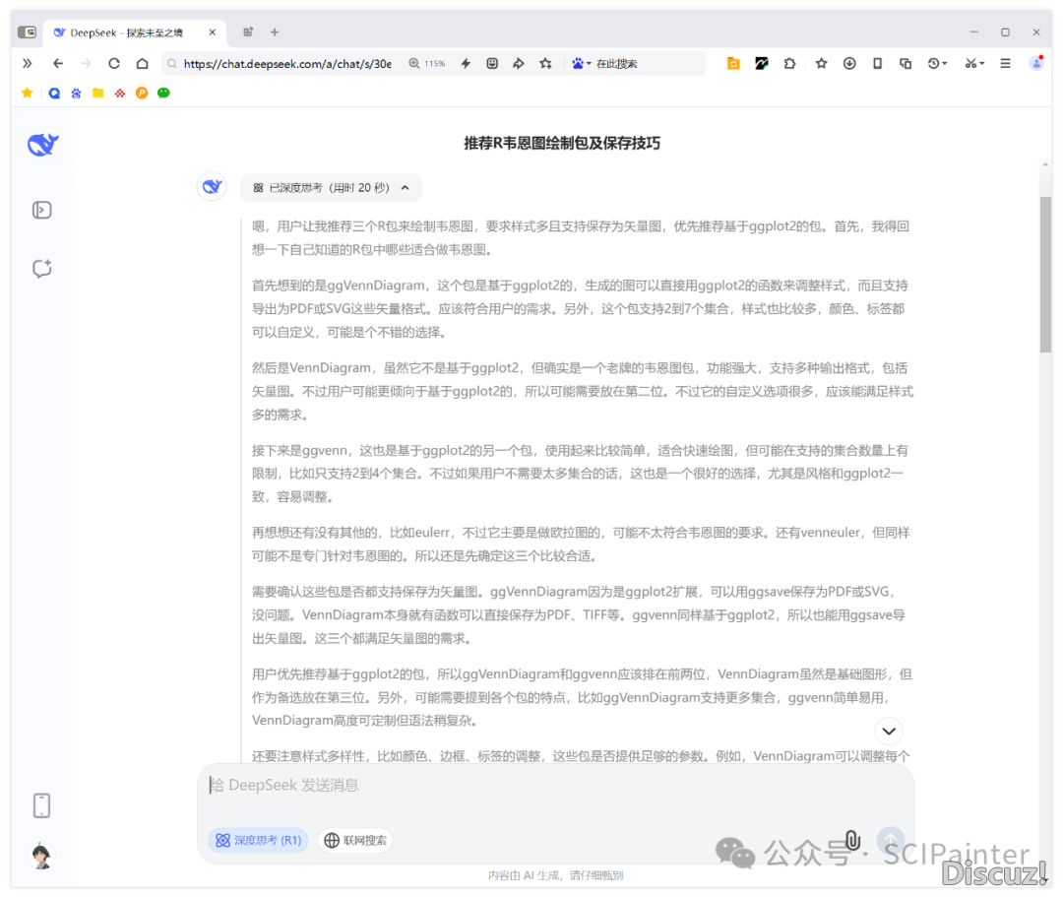Bookmark this page with the star icon
This screenshot has width=1063, height=897.
(545, 64)
